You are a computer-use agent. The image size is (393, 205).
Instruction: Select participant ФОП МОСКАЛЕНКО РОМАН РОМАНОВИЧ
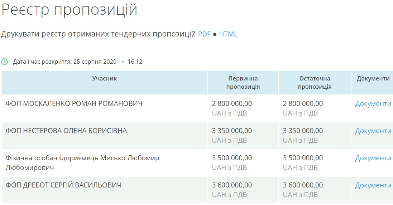coord(74,104)
